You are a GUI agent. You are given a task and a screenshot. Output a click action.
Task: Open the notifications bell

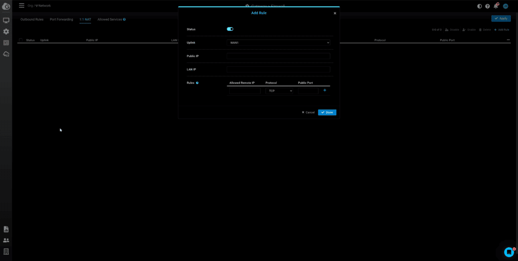496,6
